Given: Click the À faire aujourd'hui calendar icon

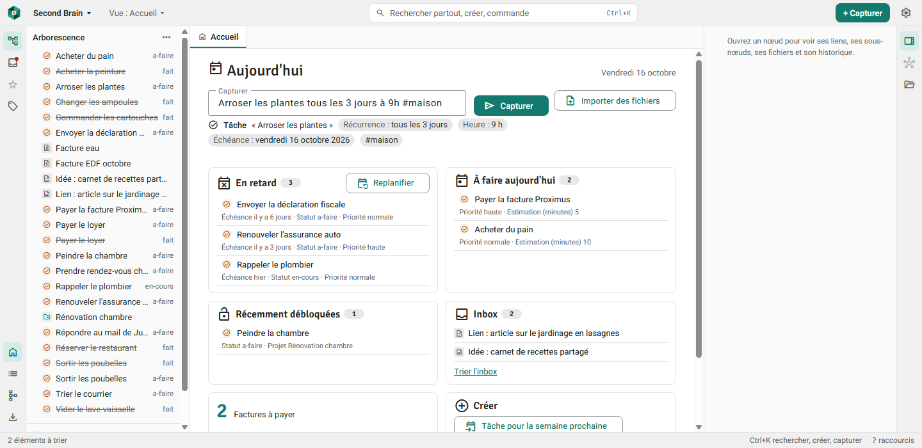Looking at the screenshot, I should tap(462, 180).
